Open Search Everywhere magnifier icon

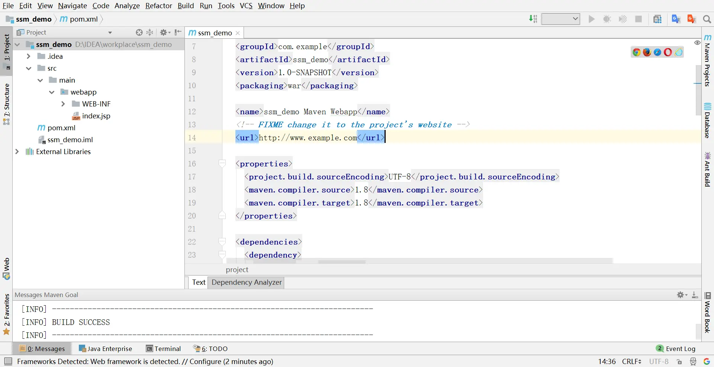tap(707, 19)
